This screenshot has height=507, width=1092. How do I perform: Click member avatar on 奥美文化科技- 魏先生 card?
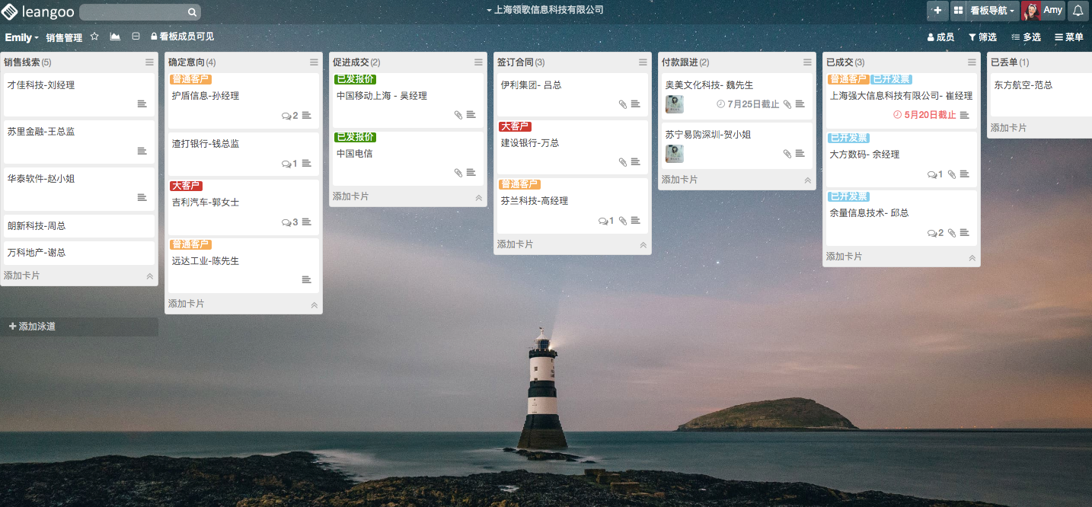(674, 104)
